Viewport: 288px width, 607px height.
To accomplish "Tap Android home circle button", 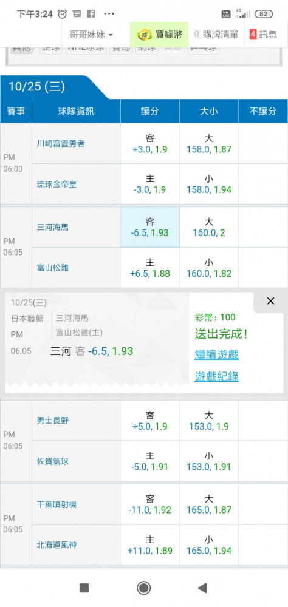I will click(x=144, y=588).
